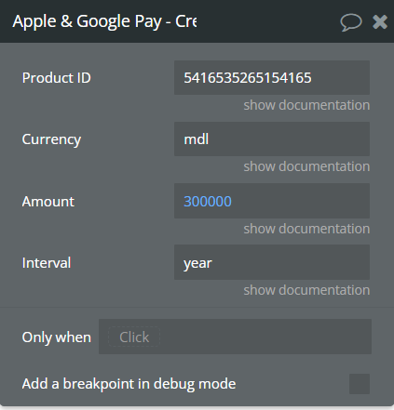Viewport: 394px width, 410px height.
Task: Show documentation for the Interval field
Action: click(x=306, y=290)
